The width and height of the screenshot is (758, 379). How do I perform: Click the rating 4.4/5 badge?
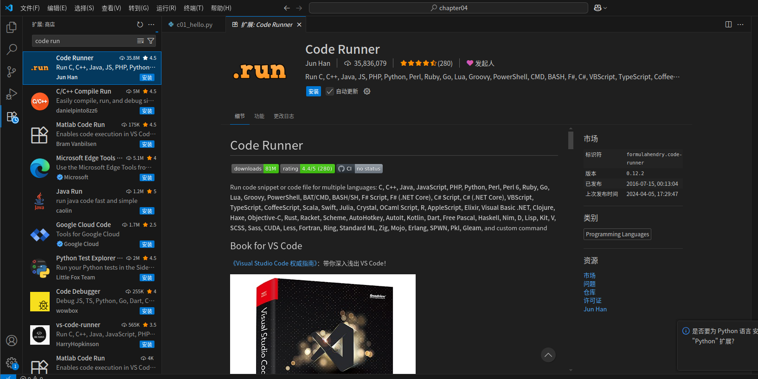tap(308, 169)
